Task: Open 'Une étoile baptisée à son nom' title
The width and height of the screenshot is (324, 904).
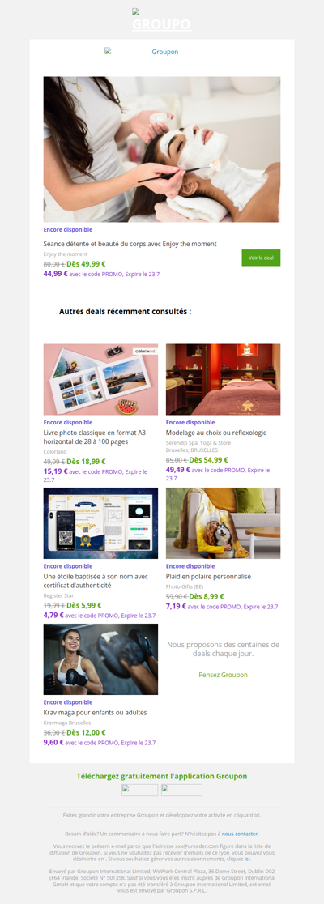Action: click(x=92, y=581)
